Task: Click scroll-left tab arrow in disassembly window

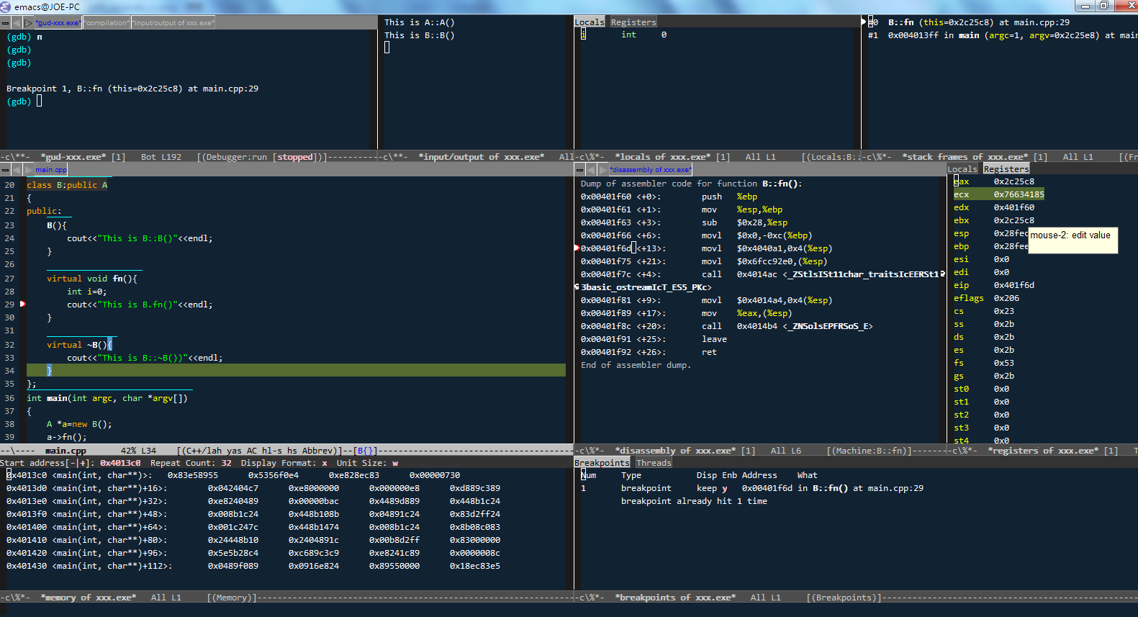Action: 591,170
